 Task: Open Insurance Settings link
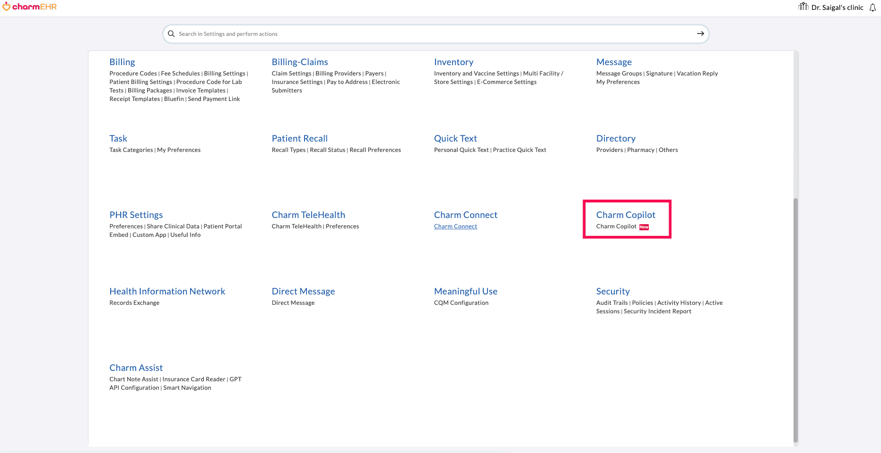tap(297, 82)
